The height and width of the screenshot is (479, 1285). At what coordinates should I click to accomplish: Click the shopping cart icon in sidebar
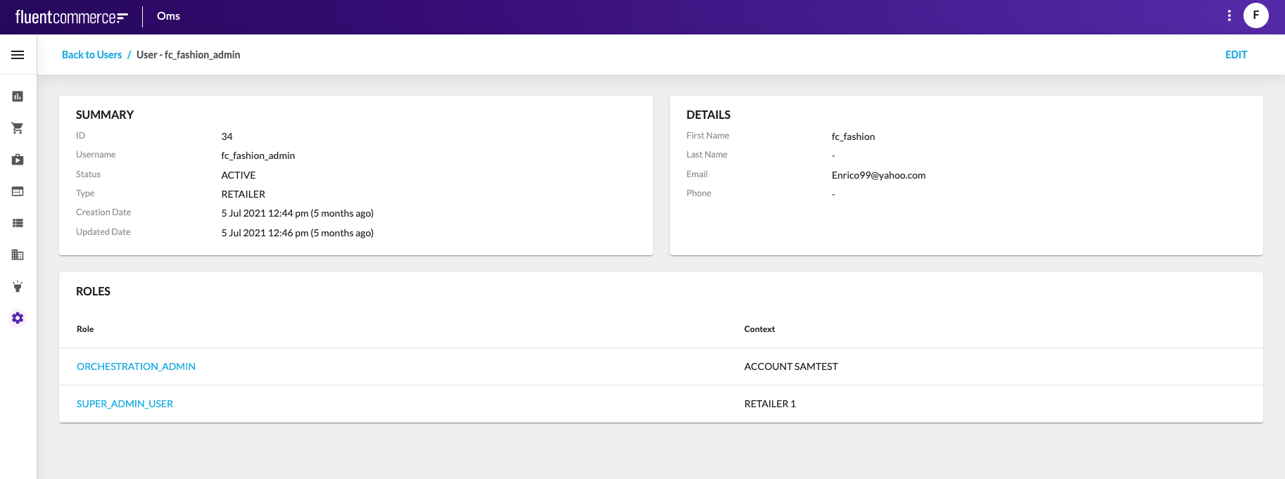(x=18, y=128)
